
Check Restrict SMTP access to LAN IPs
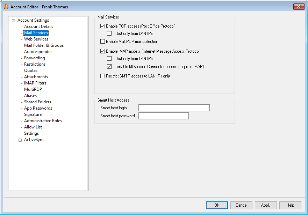point(102,76)
